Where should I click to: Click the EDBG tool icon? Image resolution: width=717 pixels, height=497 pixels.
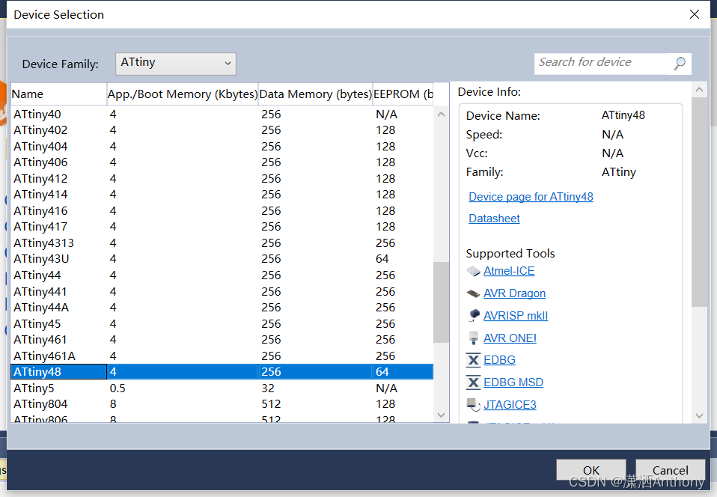click(473, 360)
